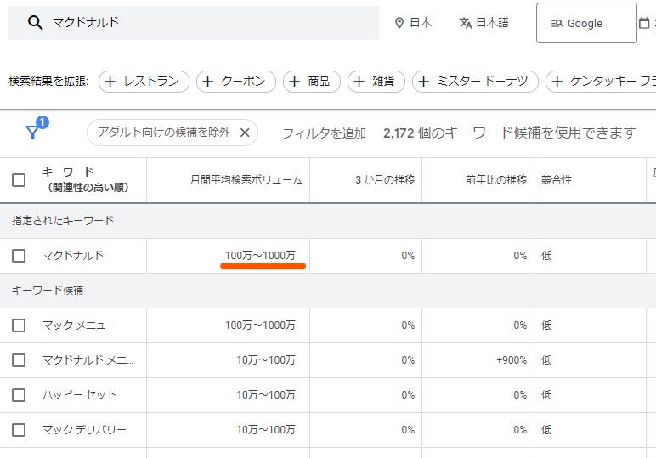
Task: Check the マクドナルド keyword row checkbox
Action: coord(19,256)
